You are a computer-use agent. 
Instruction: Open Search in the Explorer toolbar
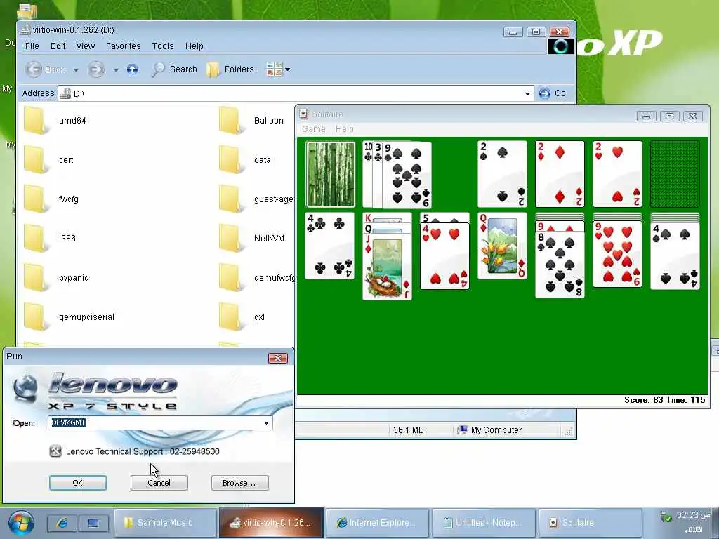tap(174, 69)
